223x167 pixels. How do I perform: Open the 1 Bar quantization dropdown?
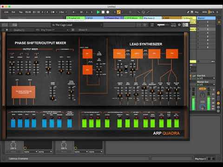tap(63, 12)
